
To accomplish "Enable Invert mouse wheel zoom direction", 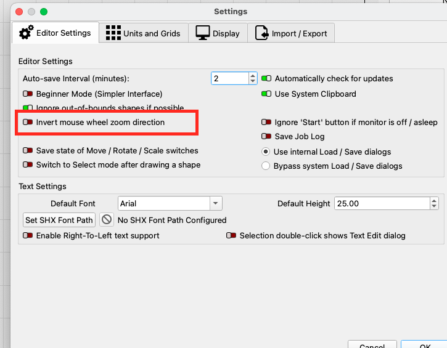I will (28, 123).
